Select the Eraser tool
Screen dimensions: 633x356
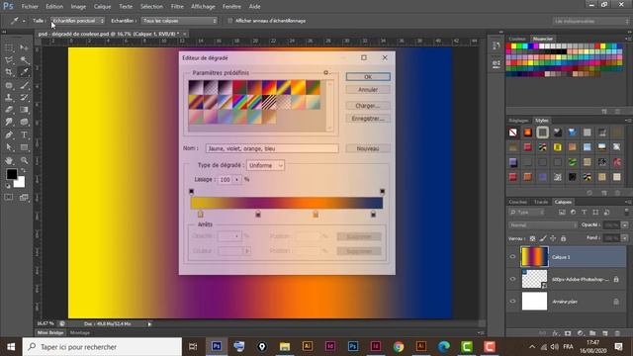(9, 110)
